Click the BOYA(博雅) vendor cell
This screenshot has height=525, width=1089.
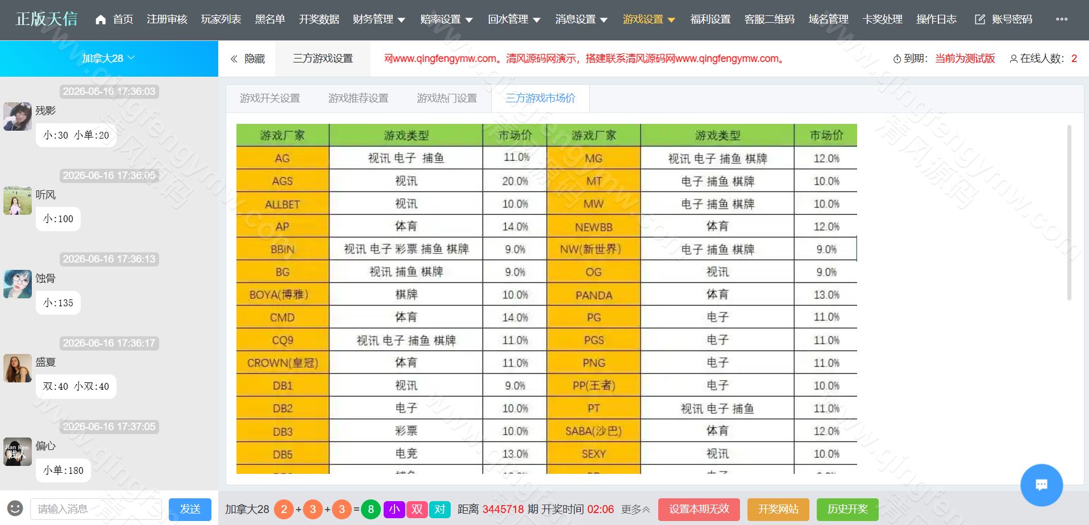[x=282, y=295]
